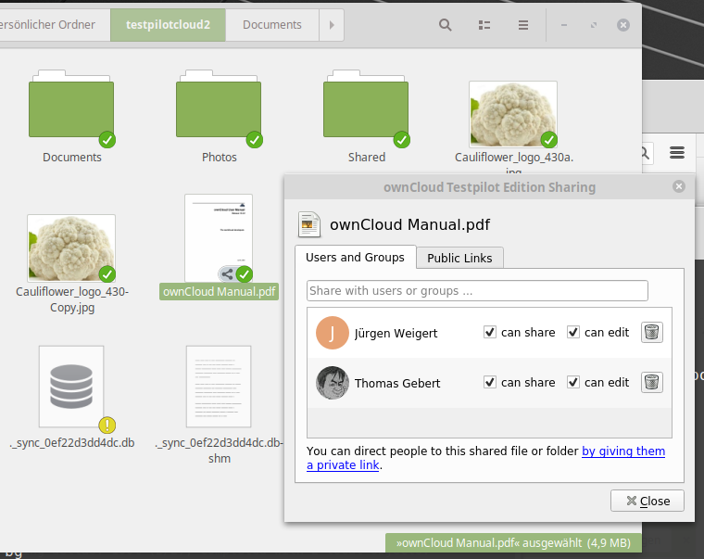Delete share with Thomas Gebert trash icon
Viewport: 704px width, 559px height.
pos(651,383)
